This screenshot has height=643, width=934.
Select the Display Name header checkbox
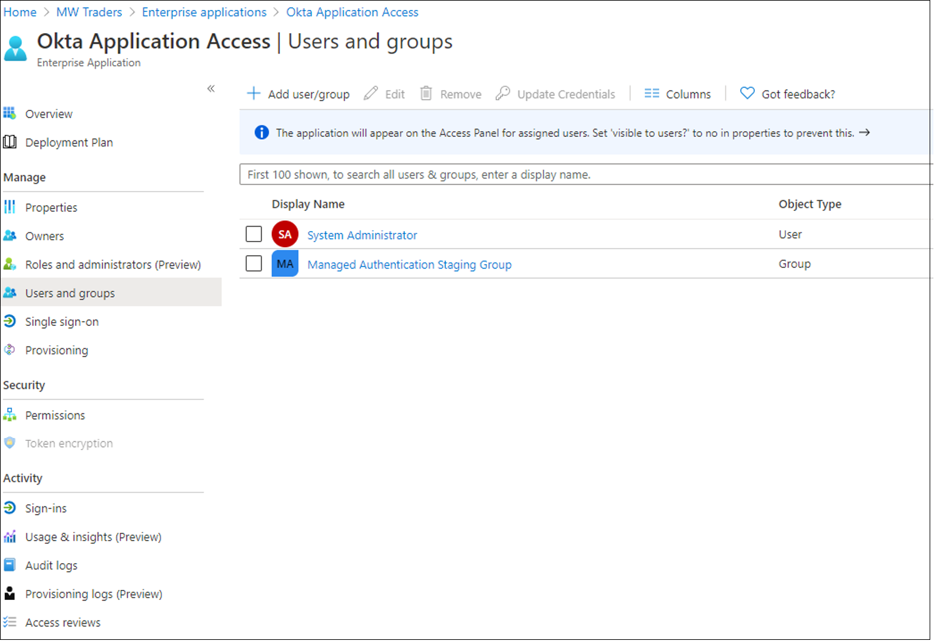(254, 204)
